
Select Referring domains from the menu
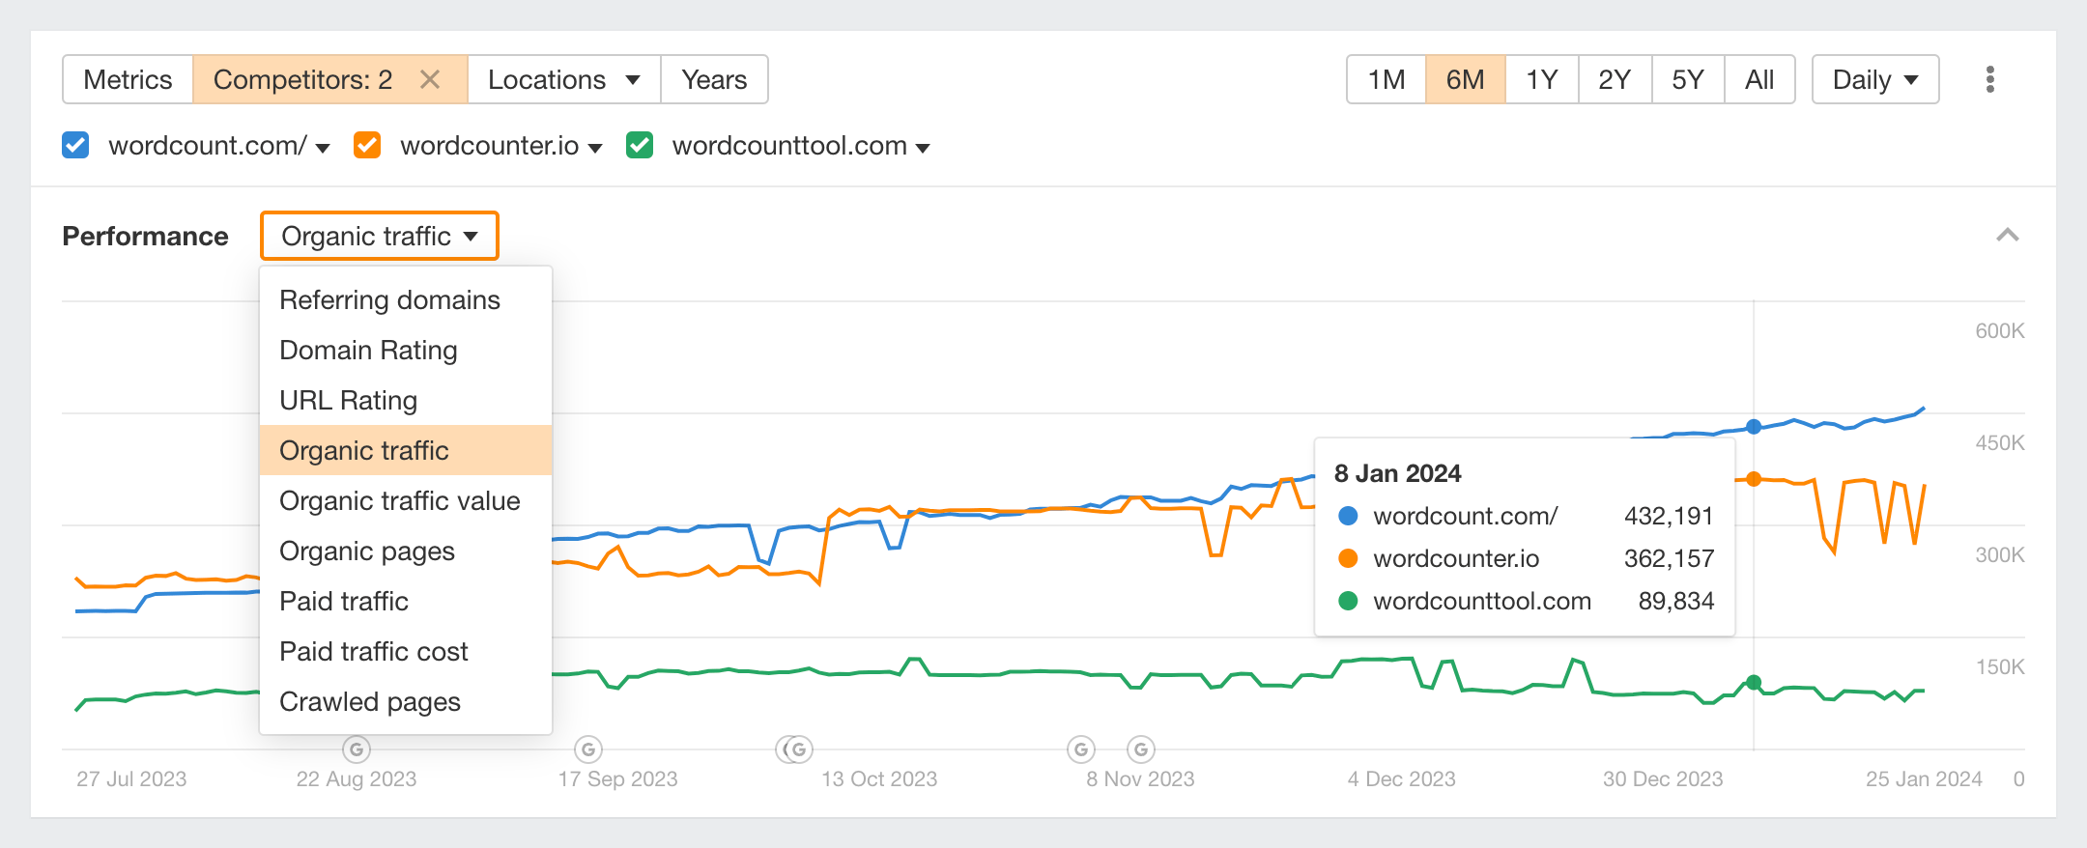point(389,300)
